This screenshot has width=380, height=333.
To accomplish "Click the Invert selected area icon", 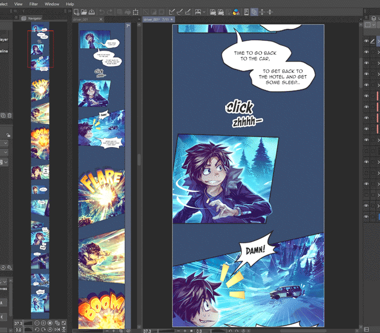I will [154, 12].
